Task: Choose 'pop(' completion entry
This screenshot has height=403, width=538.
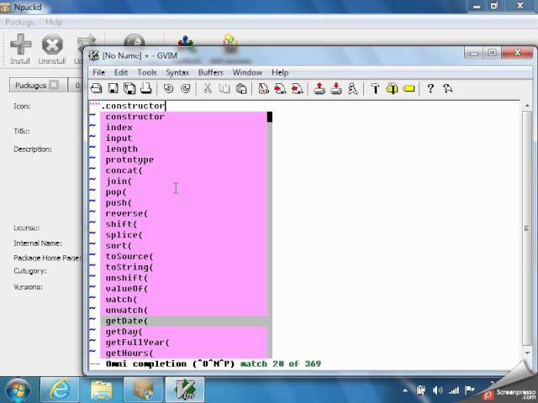Action: click(183, 192)
